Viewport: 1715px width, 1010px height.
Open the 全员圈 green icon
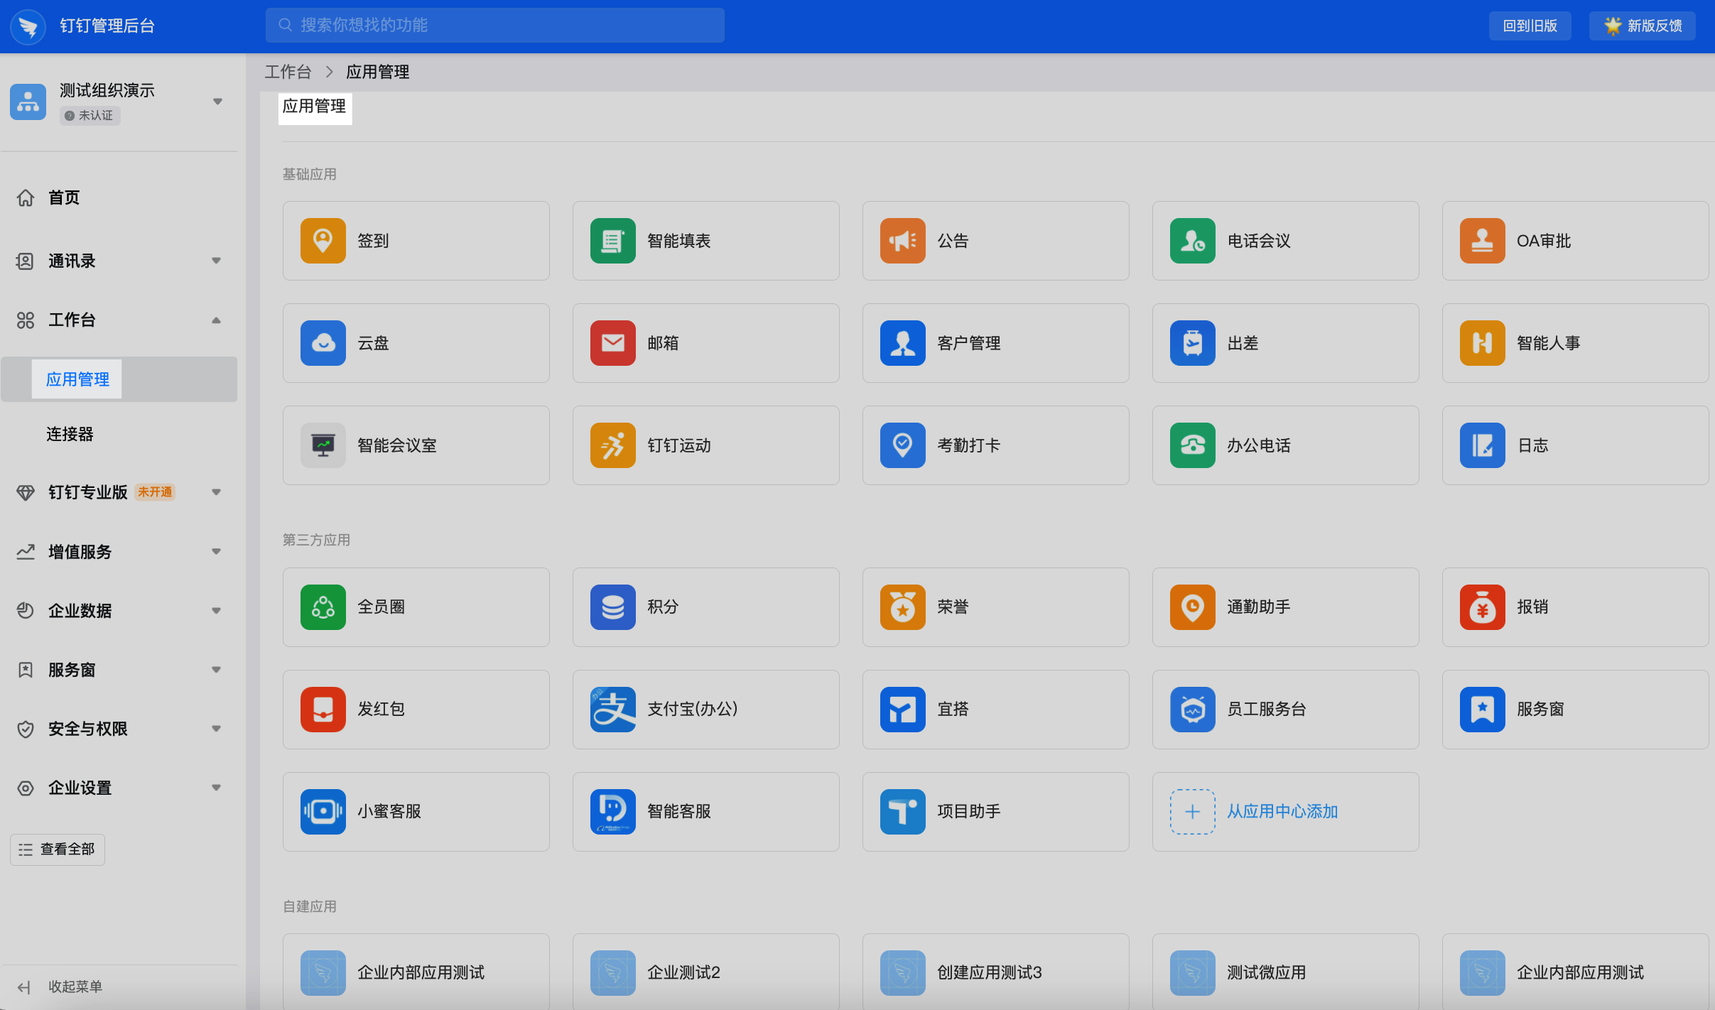(323, 607)
